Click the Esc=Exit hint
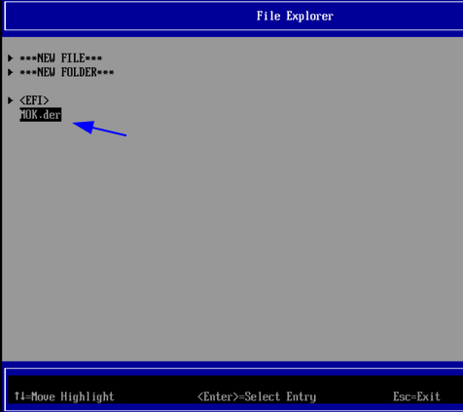Screen dimensions: 463x412 (416, 396)
